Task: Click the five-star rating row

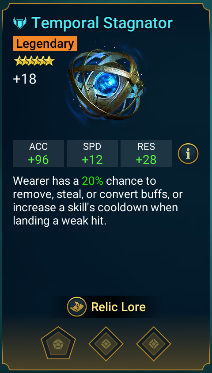Action: click(x=34, y=61)
